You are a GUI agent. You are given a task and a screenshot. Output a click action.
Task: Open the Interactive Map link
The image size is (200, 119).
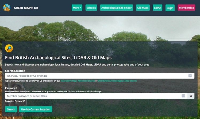(x=68, y=81)
